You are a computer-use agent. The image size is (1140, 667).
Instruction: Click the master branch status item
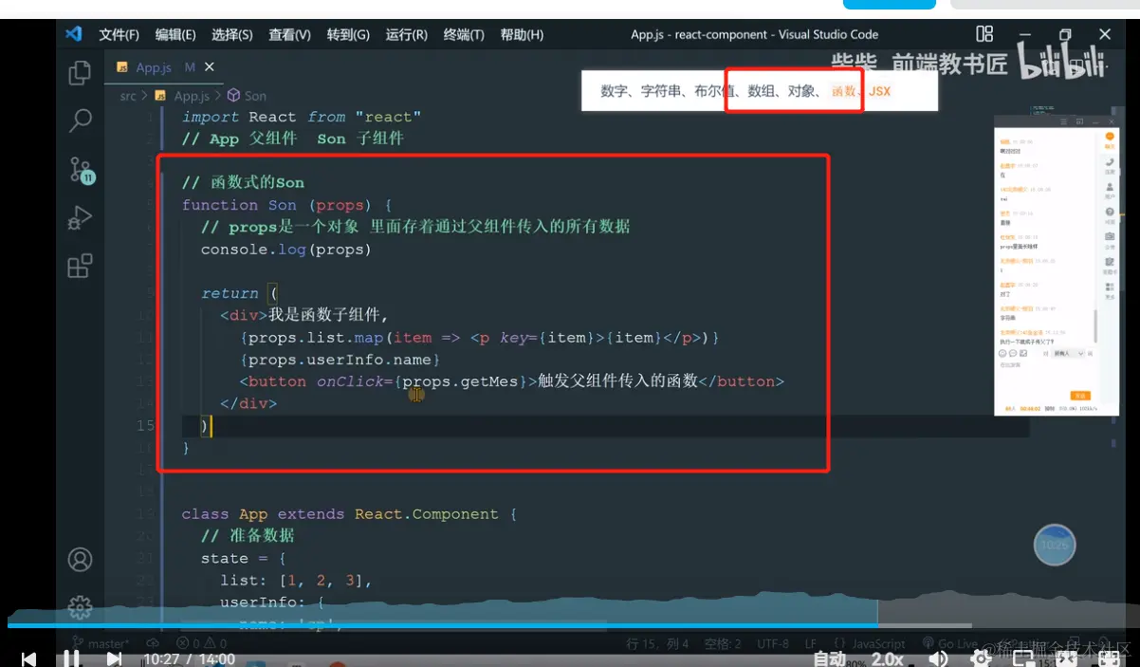click(102, 643)
